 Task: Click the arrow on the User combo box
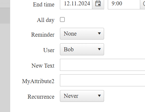pos(99,49)
